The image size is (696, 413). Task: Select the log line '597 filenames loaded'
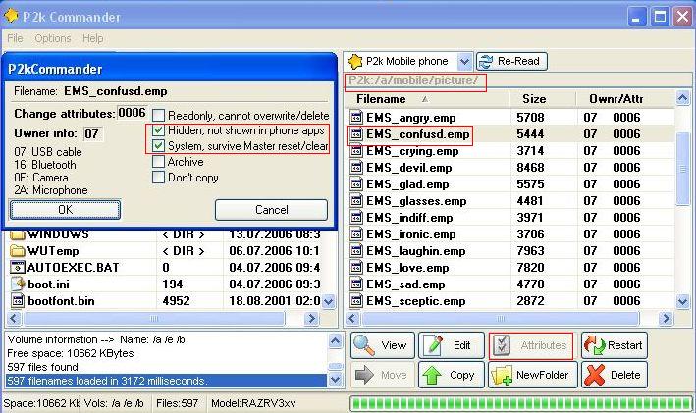pyautogui.click(x=167, y=381)
